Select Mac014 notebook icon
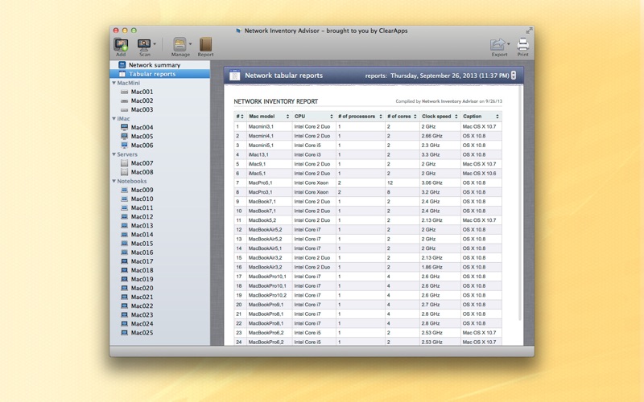This screenshot has width=644, height=402. coord(124,235)
